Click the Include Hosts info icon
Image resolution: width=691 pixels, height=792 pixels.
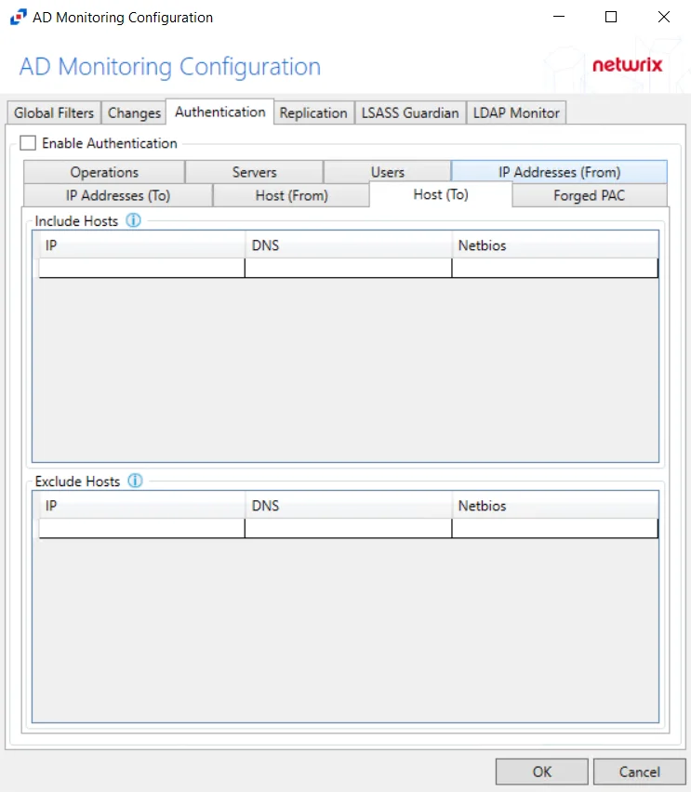pos(133,220)
